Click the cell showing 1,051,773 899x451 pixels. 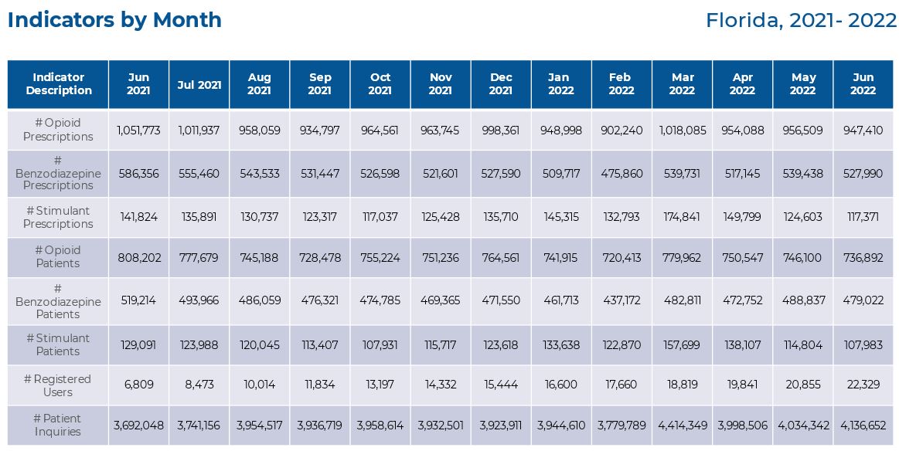click(139, 130)
